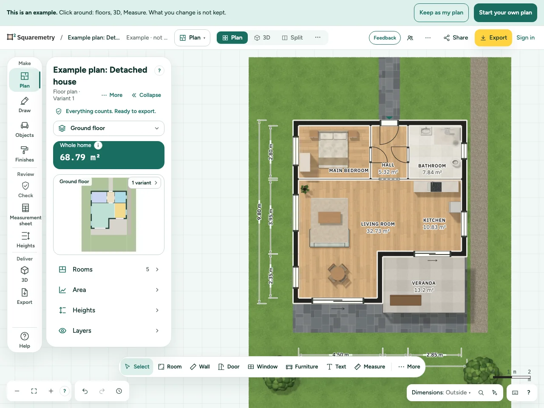544x408 pixels.
Task: Undo the last action
Action: pyautogui.click(x=85, y=391)
